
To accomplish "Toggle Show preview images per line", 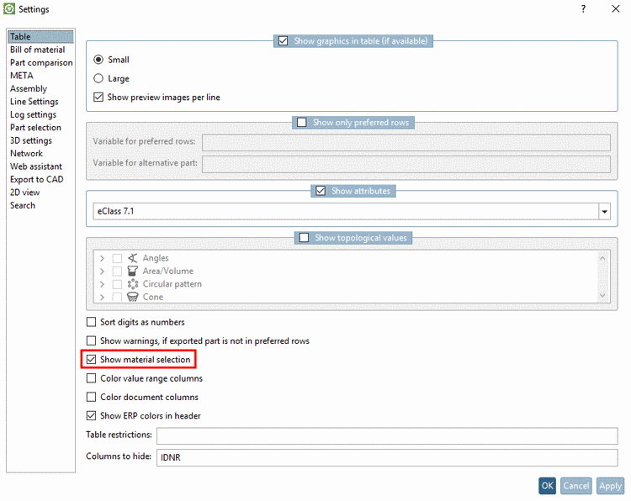I will click(x=98, y=97).
